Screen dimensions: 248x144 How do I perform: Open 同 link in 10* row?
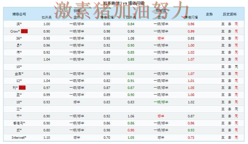236,67
